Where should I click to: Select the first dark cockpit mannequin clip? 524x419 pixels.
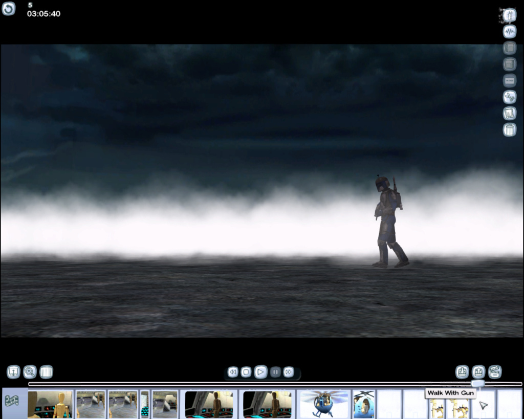click(x=209, y=404)
